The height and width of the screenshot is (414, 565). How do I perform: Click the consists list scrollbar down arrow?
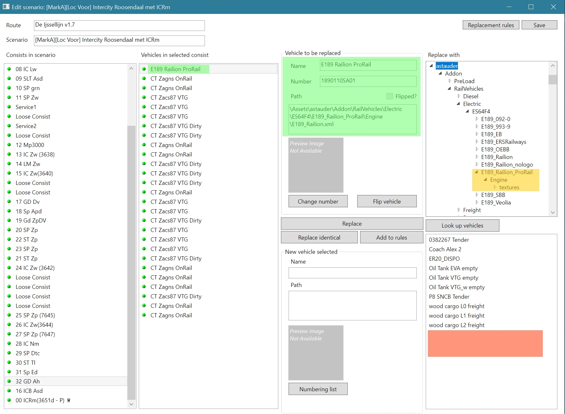tap(131, 404)
